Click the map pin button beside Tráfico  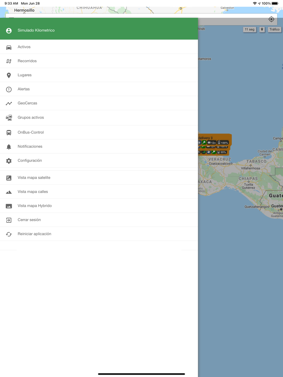262,29
